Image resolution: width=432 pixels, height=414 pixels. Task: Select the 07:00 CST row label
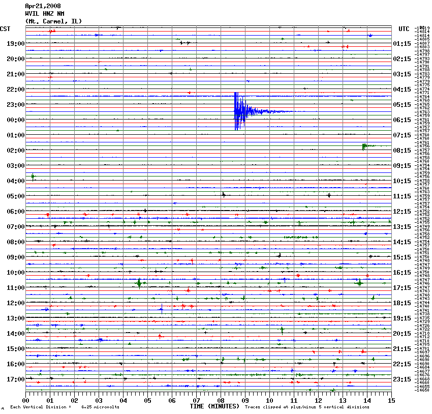click(x=16, y=227)
